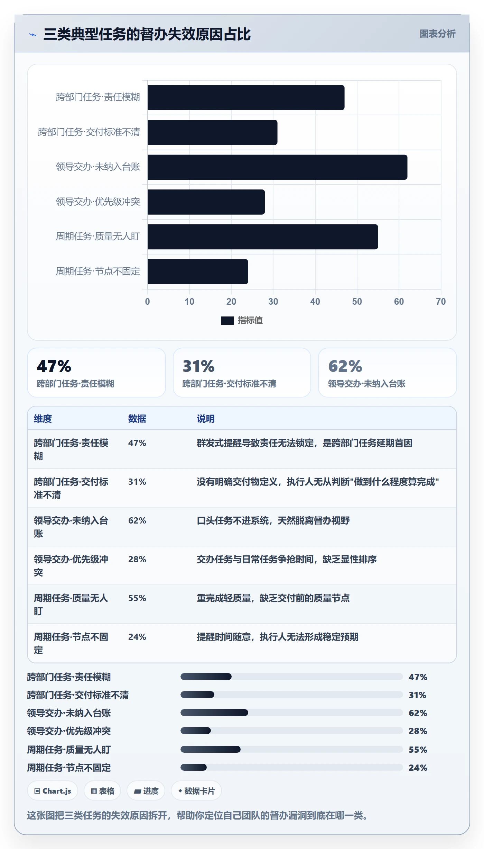Click the 周期任务·节点不固定 chart bar

[198, 271]
